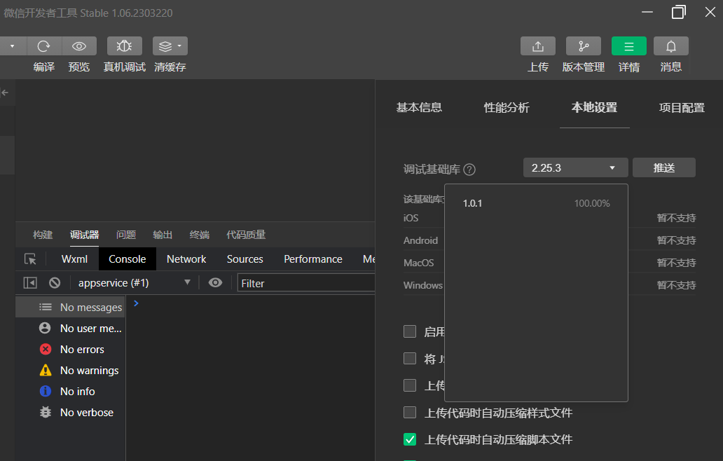Click the 推送 button
The image size is (723, 461).
tap(664, 168)
